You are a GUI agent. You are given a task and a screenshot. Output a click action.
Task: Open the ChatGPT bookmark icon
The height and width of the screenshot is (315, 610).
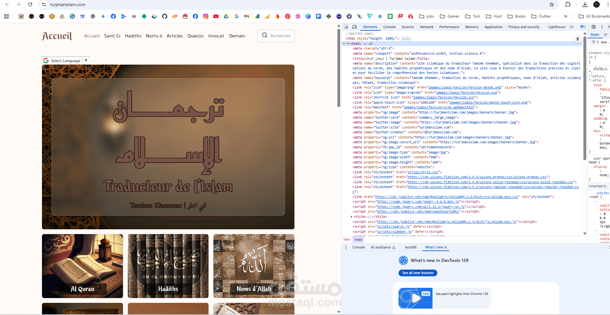pos(93,16)
